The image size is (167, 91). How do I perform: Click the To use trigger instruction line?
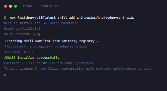point(77,69)
